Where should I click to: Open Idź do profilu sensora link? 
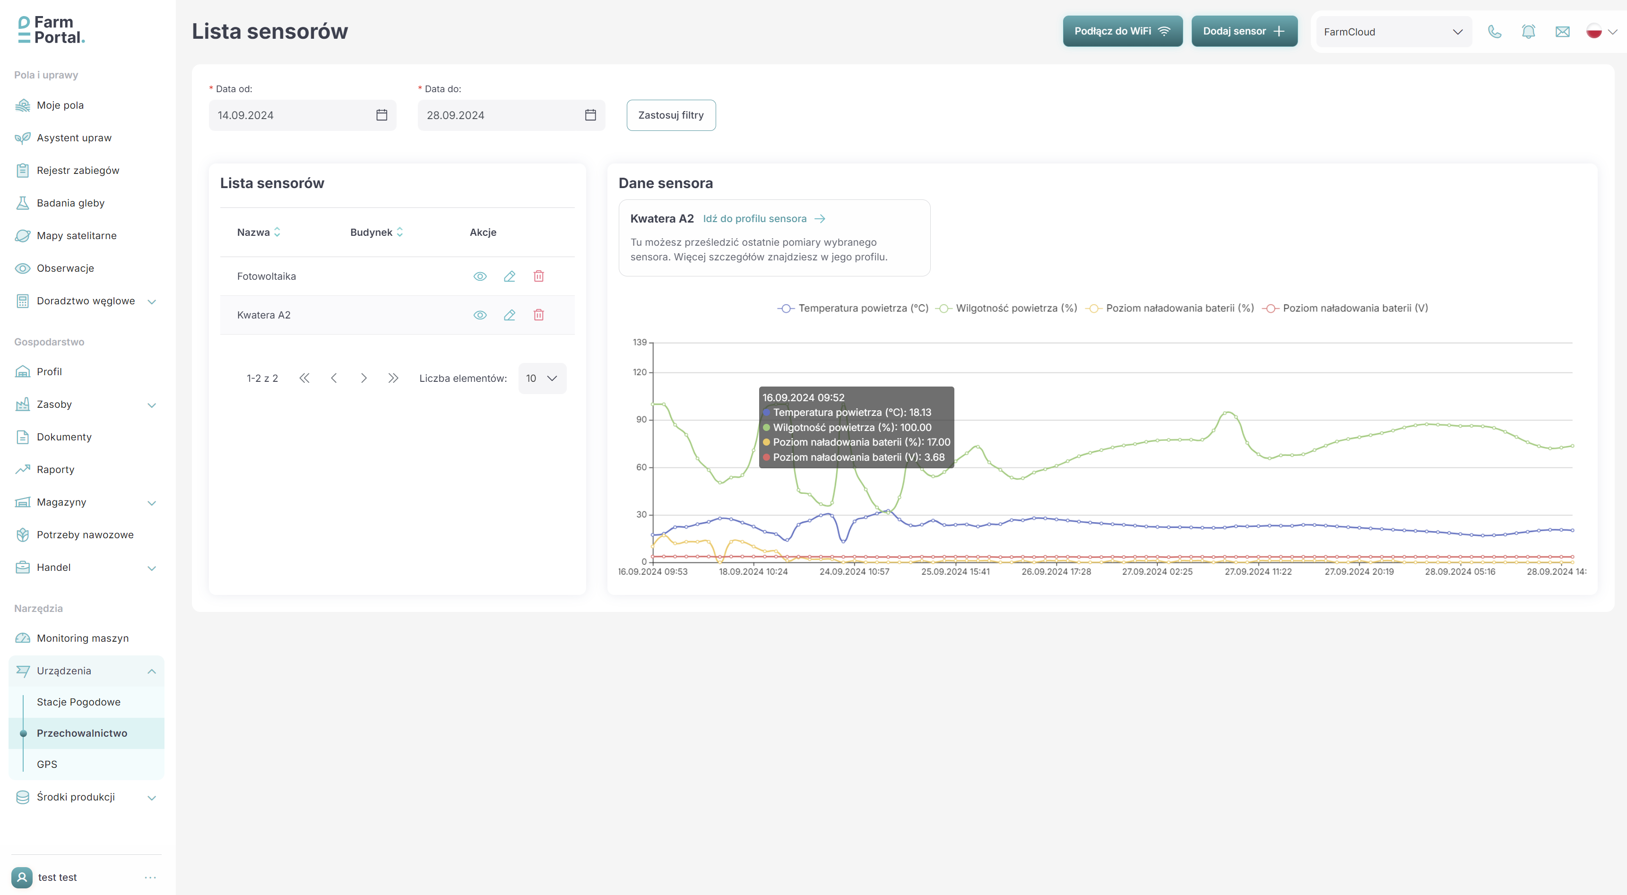[755, 218]
